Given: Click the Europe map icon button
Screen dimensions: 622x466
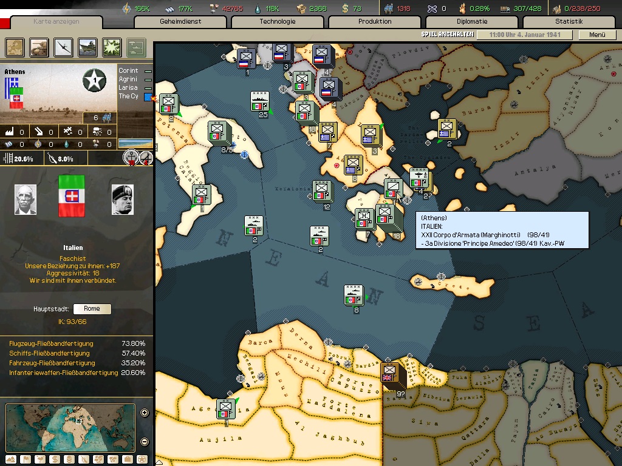Looking at the screenshot, I should (x=15, y=47).
